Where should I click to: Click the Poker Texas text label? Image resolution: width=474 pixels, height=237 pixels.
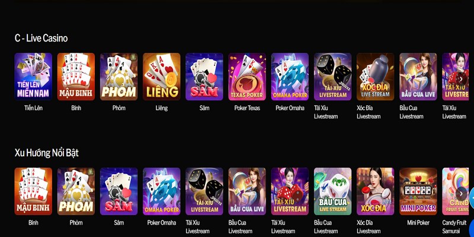tap(247, 108)
